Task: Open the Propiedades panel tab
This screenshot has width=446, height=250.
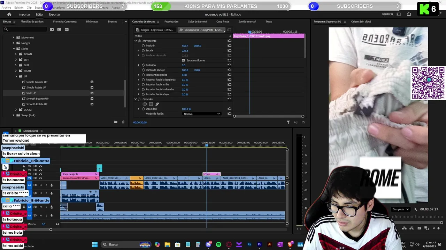Action: (171, 22)
